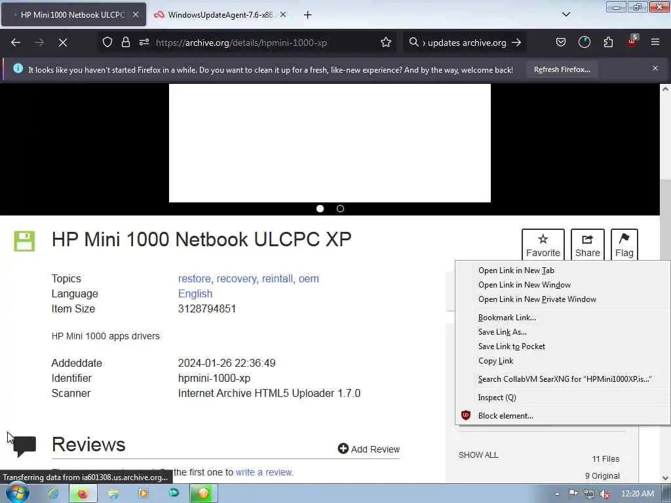671x503 pixels.
Task: Select Bookmark Link menu item
Action: (563, 318)
